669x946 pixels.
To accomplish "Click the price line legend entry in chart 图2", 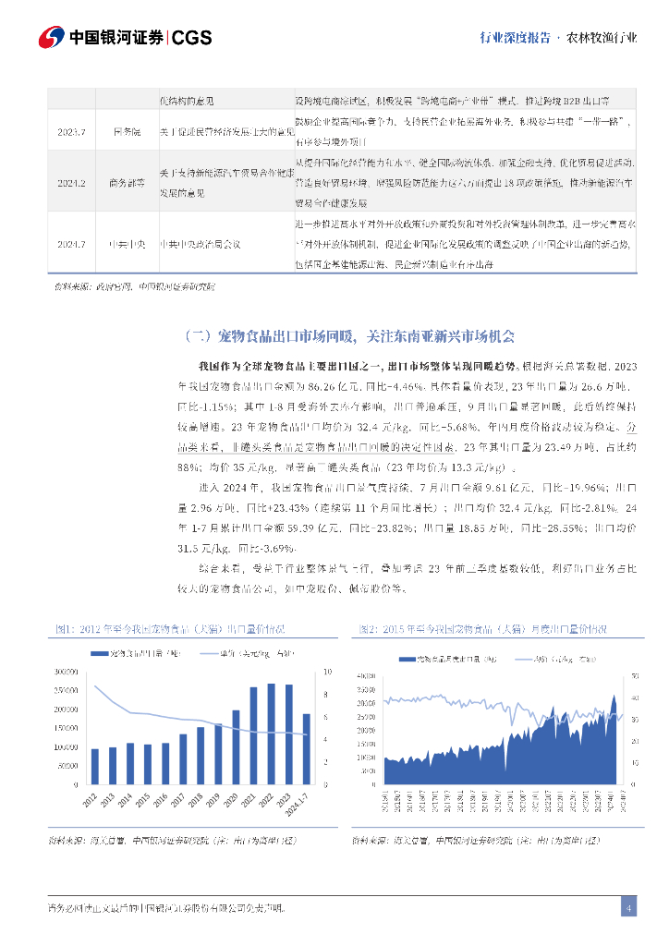I will (555, 660).
